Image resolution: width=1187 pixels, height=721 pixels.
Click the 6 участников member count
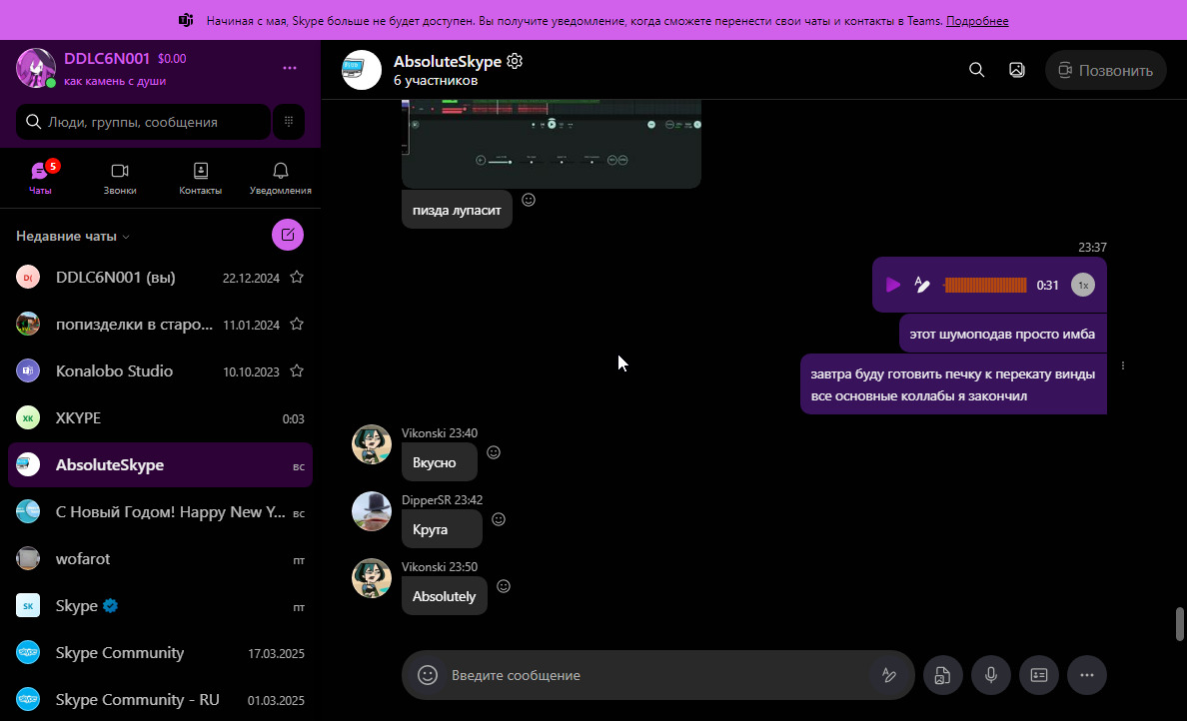coord(436,80)
